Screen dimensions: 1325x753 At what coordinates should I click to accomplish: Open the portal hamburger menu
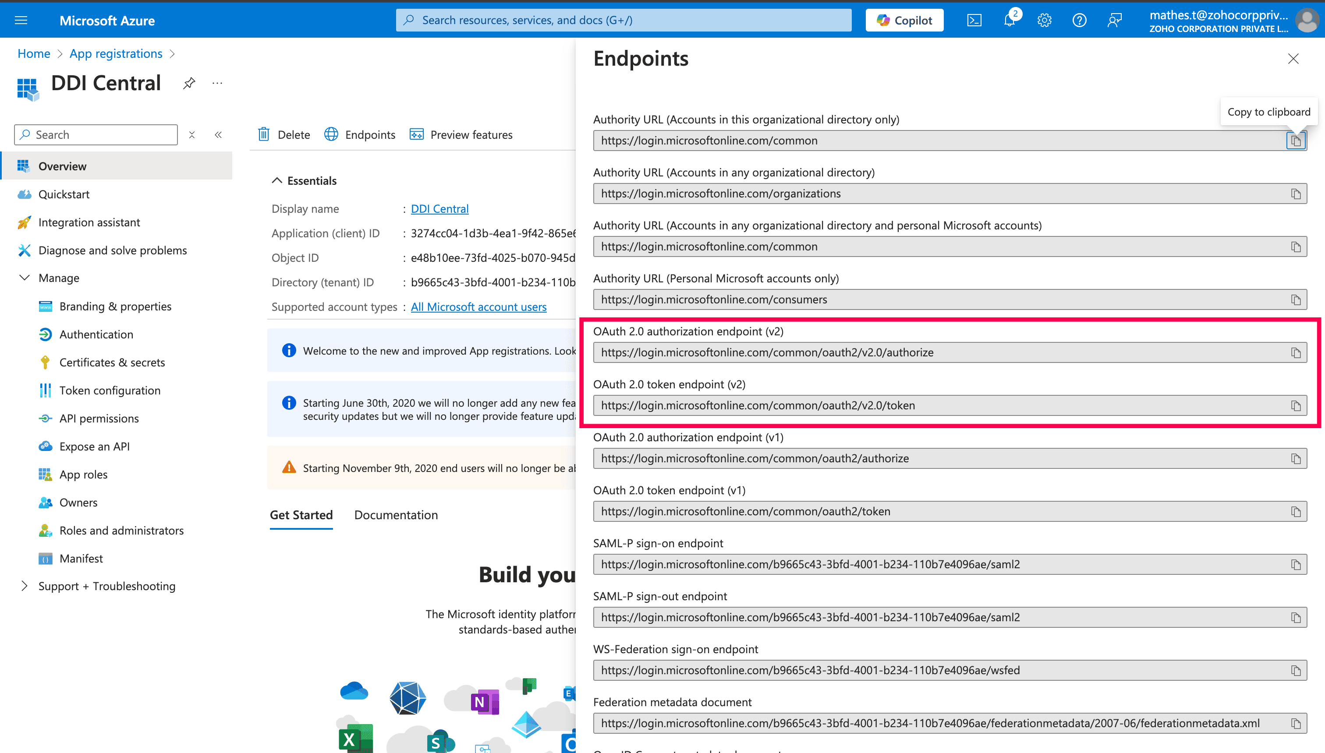(x=21, y=20)
